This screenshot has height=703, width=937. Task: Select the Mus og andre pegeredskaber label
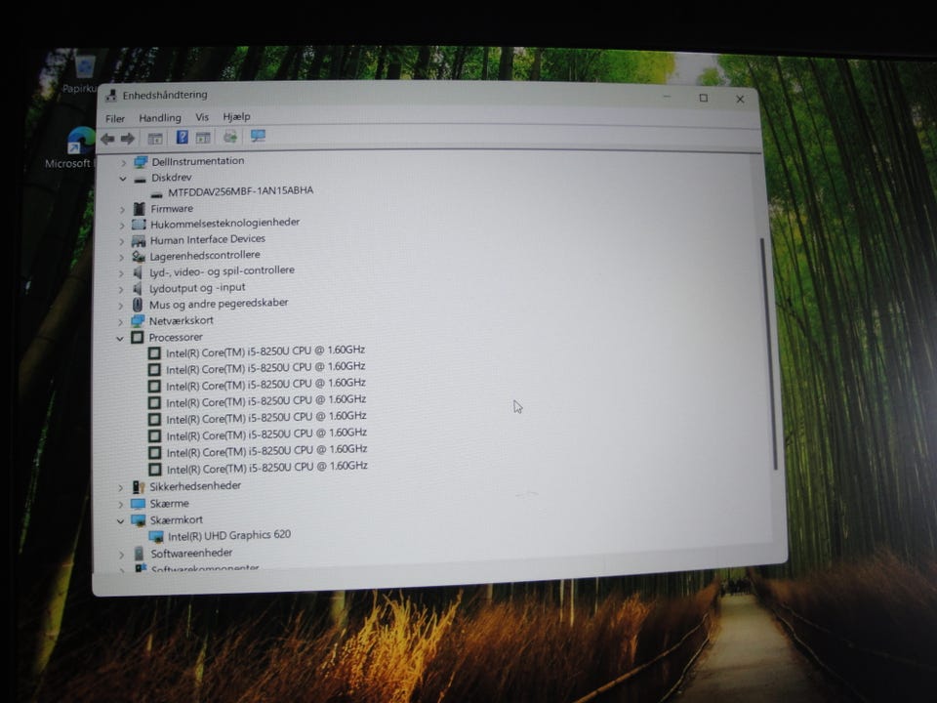219,304
